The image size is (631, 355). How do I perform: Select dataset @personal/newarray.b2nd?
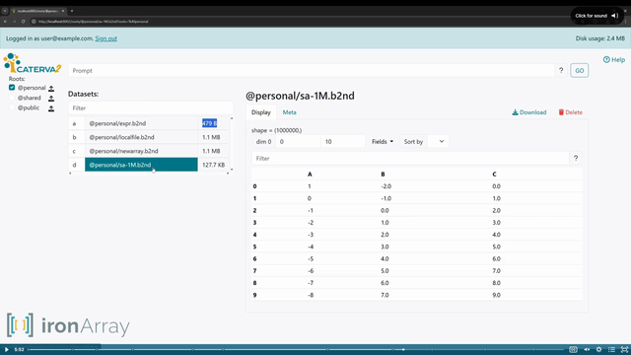point(141,151)
